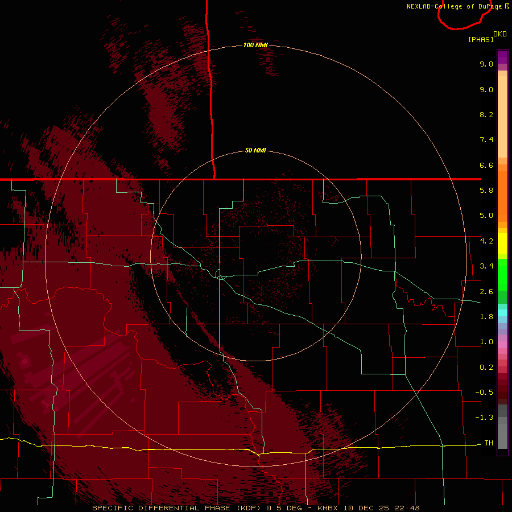The height and width of the screenshot is (512, 512).
Task: Click the 9.8 value on the color scale
Action: pyautogui.click(x=486, y=64)
